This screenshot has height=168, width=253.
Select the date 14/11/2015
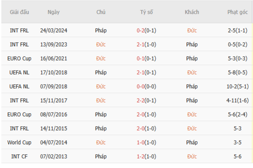54,128
